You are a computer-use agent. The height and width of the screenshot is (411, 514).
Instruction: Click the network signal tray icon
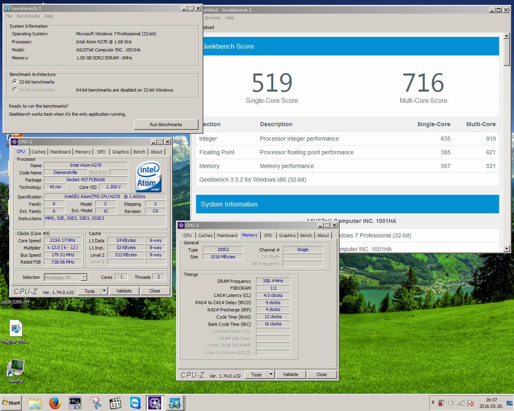(461, 403)
